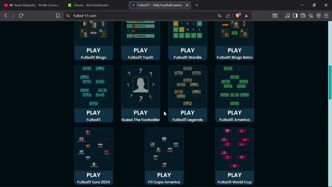
Task: Reload the futbol-11.com page
Action: coord(21,16)
